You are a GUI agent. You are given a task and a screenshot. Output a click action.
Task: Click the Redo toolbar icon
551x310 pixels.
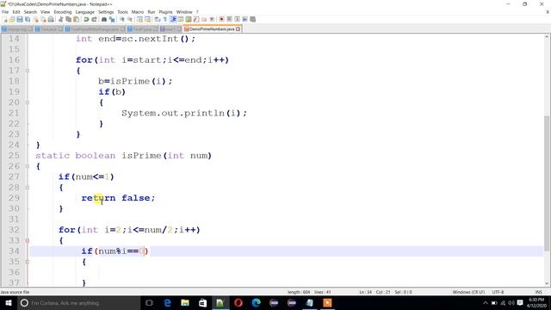click(94, 19)
